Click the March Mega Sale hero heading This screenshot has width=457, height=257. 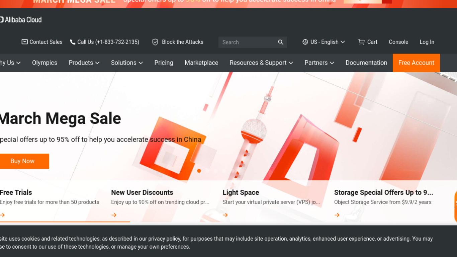click(60, 118)
